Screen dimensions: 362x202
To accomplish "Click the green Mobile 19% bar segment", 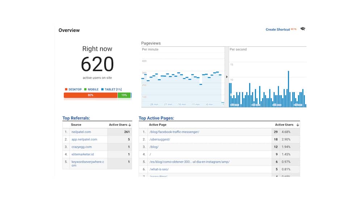I will point(124,95).
